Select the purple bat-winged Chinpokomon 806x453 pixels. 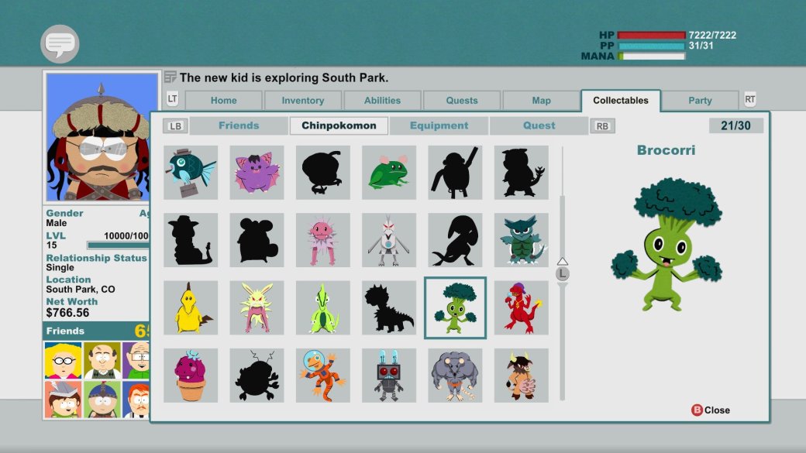tap(257, 173)
